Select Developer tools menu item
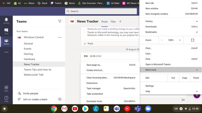The height and width of the screenshot is (113, 202). (110, 101)
